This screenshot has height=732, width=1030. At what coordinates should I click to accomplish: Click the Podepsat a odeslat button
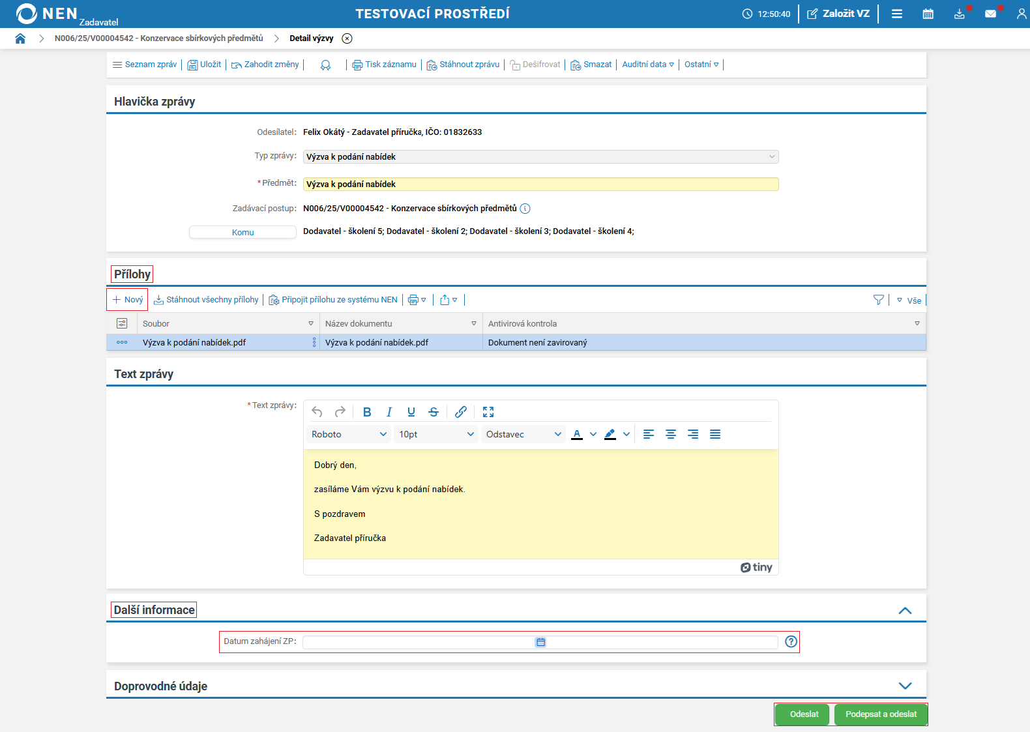point(881,714)
